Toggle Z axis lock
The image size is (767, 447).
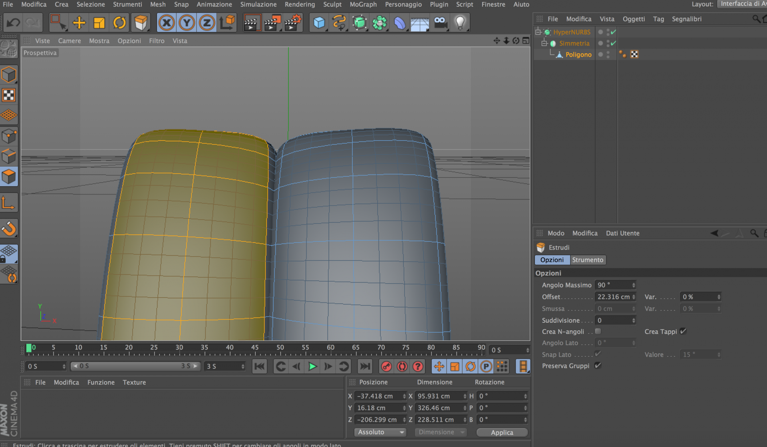207,23
